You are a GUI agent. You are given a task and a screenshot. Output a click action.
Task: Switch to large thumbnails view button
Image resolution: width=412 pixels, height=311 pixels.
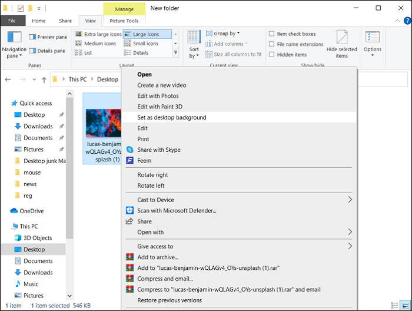[x=405, y=306]
